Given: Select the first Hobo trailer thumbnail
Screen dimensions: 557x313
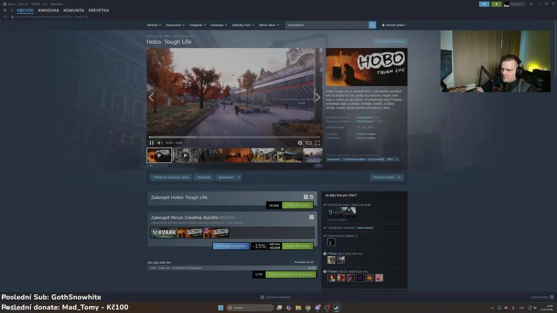Looking at the screenshot, I should pyautogui.click(x=159, y=155).
